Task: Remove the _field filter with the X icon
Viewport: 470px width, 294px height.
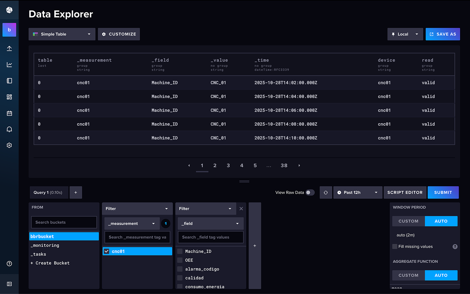Action: point(241,209)
